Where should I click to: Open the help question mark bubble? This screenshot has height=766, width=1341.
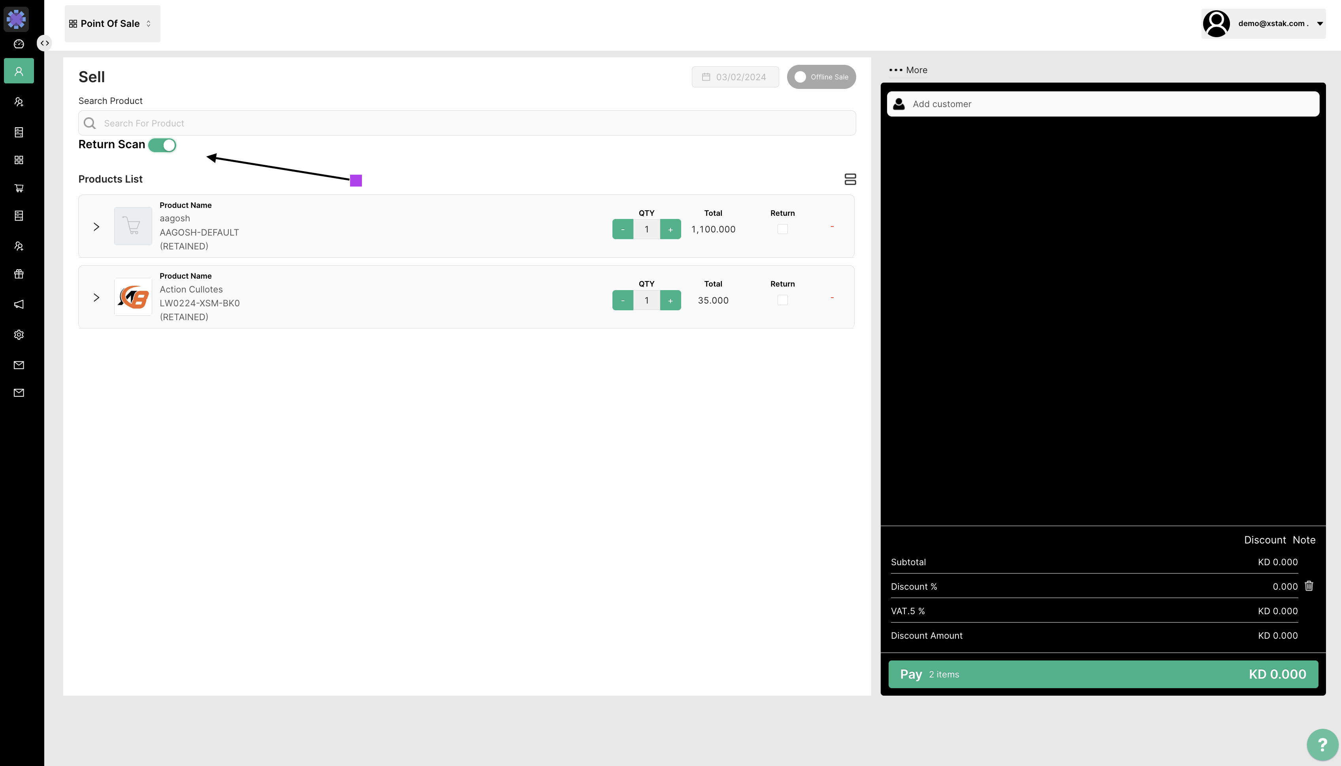[1322, 744]
